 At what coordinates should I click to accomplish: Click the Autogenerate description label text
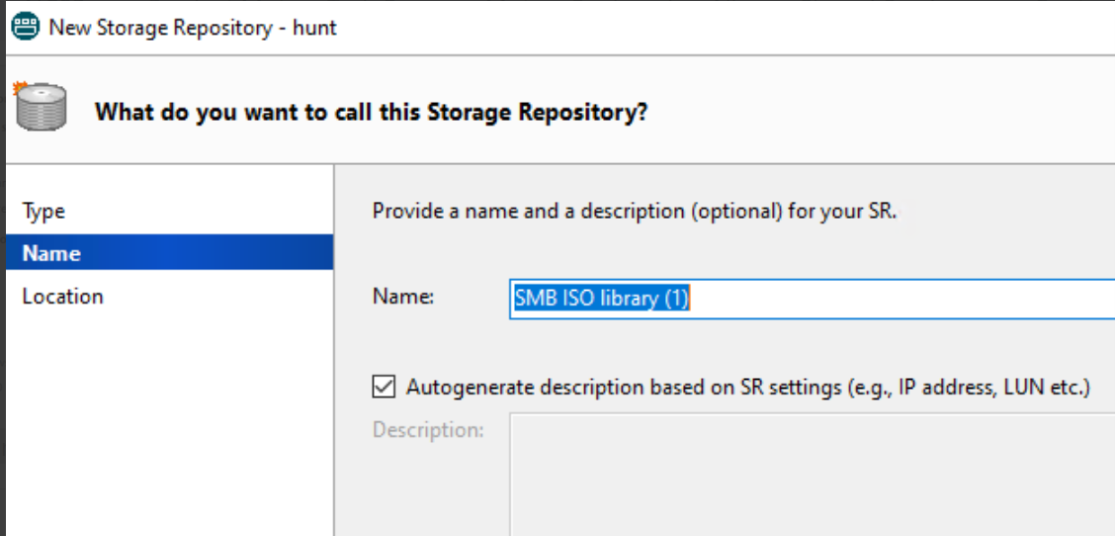[747, 388]
